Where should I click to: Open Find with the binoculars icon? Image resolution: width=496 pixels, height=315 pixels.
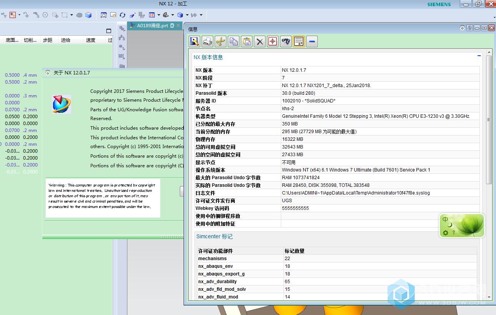(286, 41)
